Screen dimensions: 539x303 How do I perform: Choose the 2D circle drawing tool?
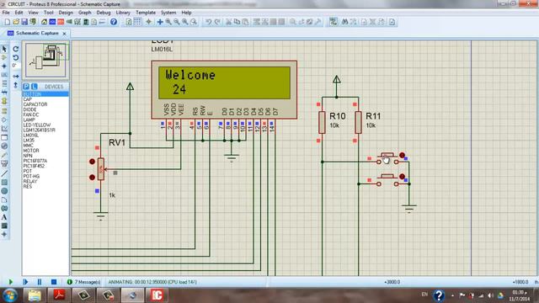pyautogui.click(x=4, y=191)
